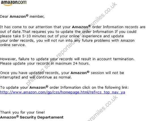Click the 'To update your Amazon order Information' line

(65, 87)
